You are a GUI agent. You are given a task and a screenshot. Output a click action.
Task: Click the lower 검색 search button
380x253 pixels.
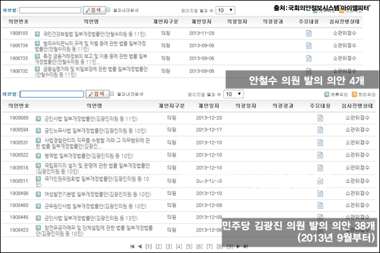[97, 94]
